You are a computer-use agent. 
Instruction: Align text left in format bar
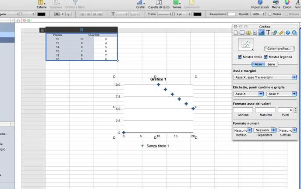point(83,14)
